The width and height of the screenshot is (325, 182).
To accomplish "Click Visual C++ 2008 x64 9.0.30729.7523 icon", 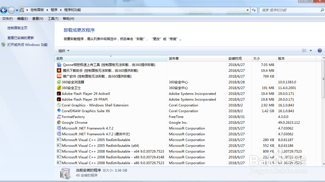I will (59, 152).
